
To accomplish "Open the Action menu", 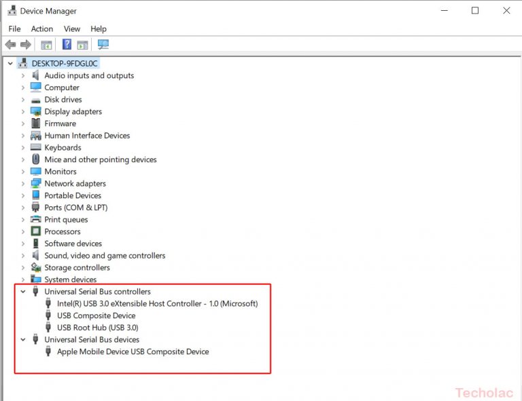I will click(42, 29).
